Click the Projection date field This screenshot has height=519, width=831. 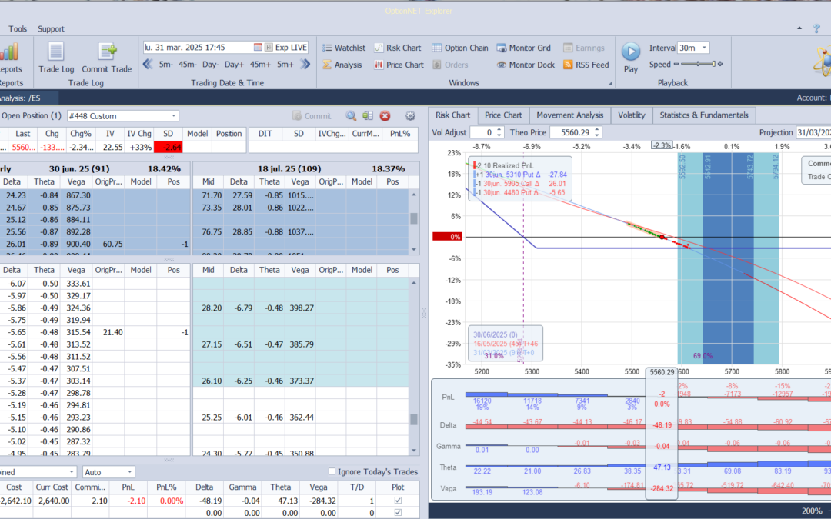(x=813, y=132)
